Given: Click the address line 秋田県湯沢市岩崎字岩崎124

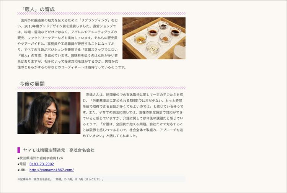Looking at the screenshot, I should (40, 158).
